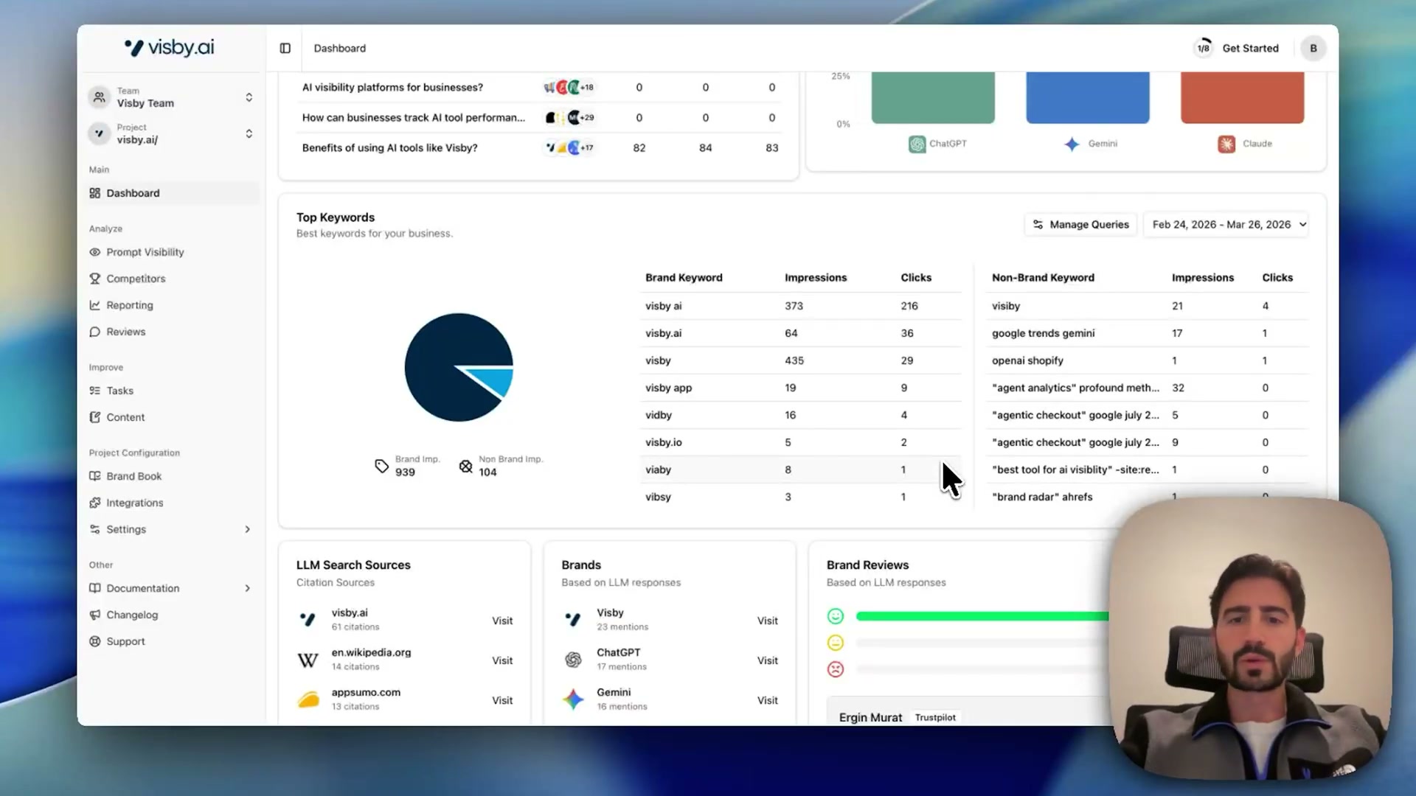Click the Prompt Visibility eye icon

[94, 252]
